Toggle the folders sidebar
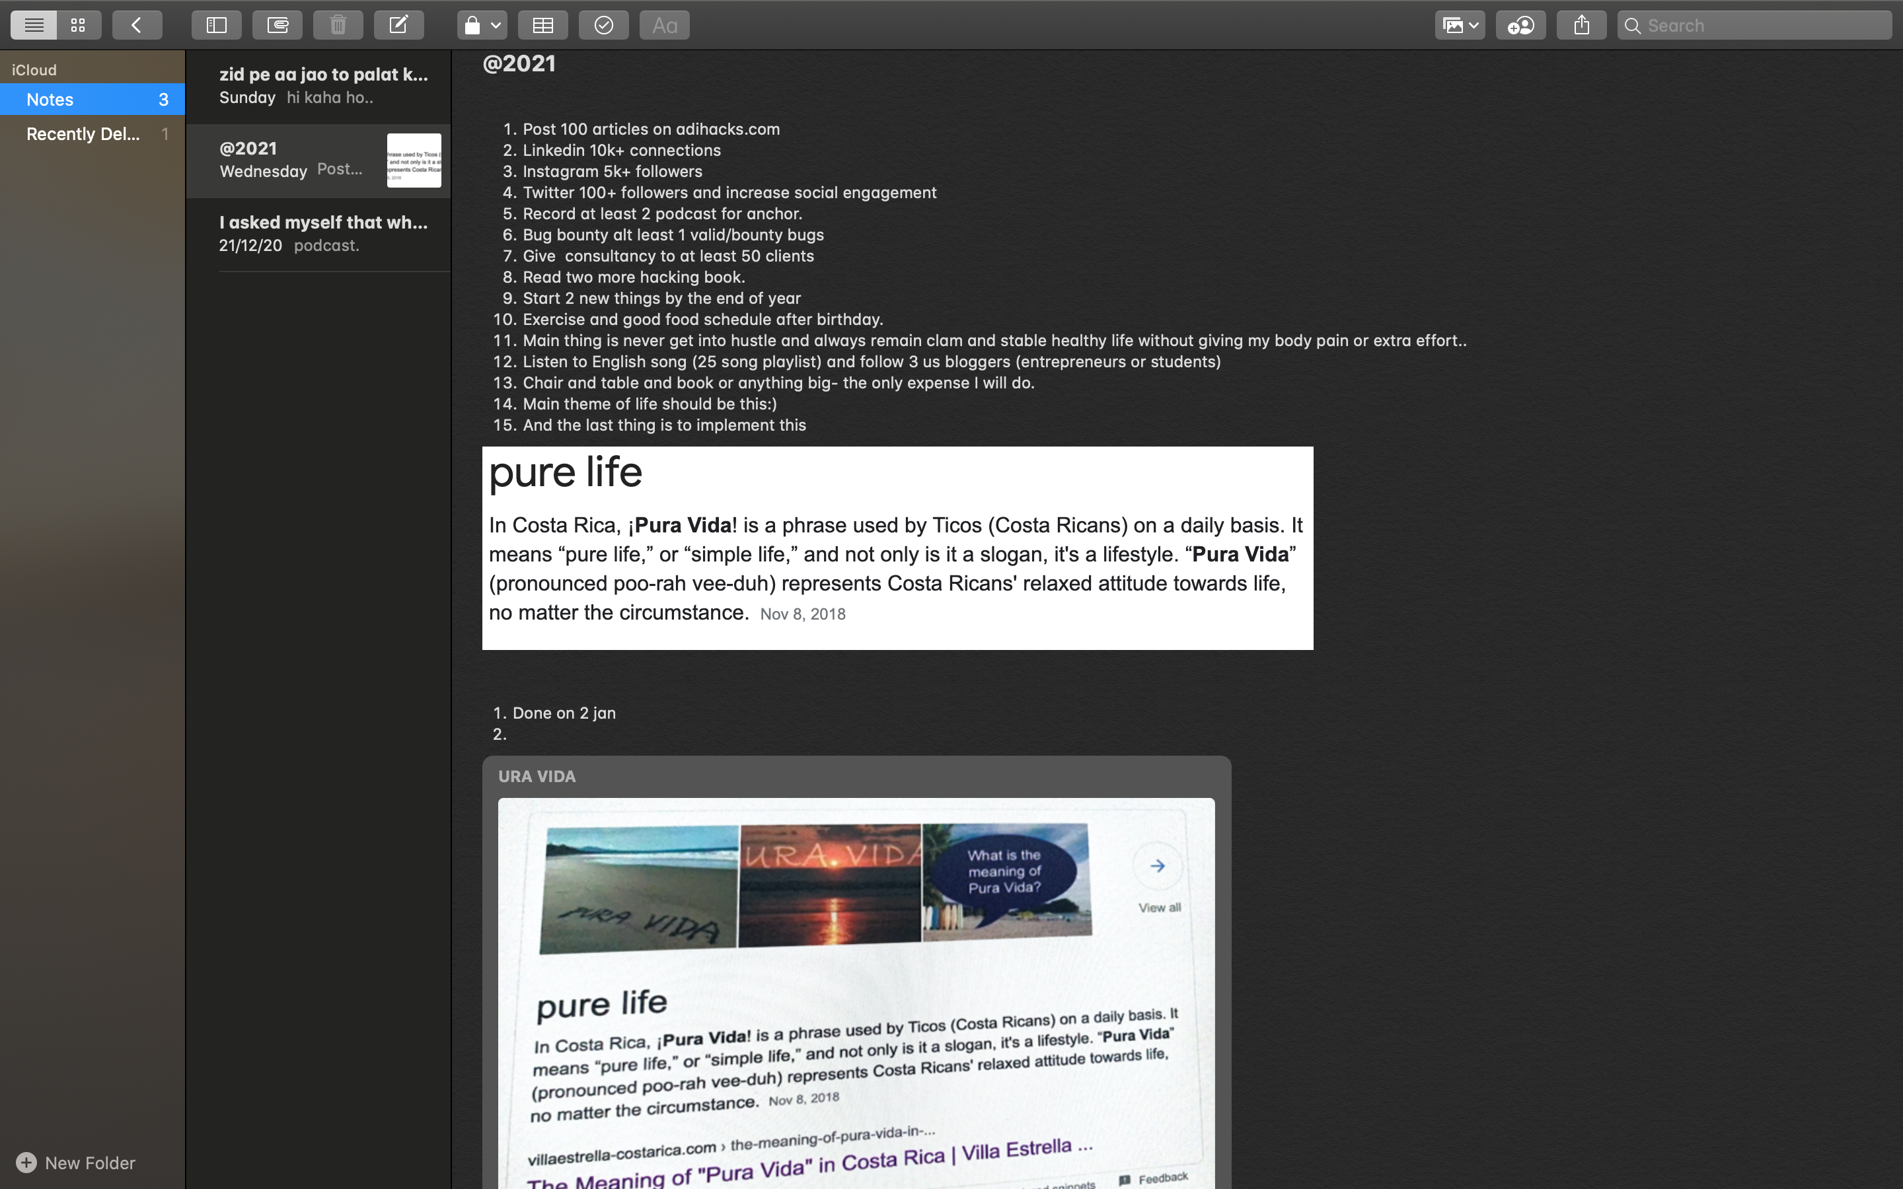This screenshot has height=1189, width=1903. pos(216,25)
